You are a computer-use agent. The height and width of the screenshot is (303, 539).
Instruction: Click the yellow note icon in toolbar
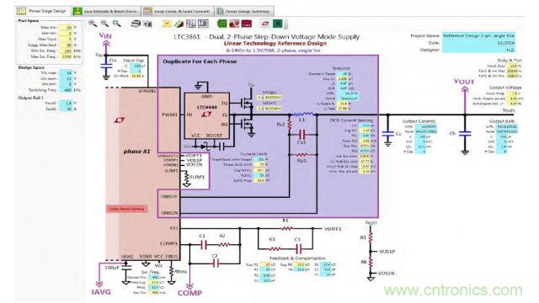pyautogui.click(x=167, y=24)
